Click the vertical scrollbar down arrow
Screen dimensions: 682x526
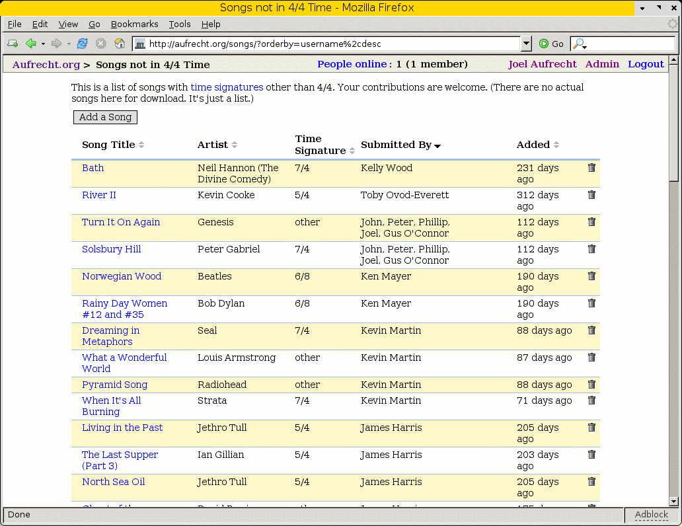674,502
